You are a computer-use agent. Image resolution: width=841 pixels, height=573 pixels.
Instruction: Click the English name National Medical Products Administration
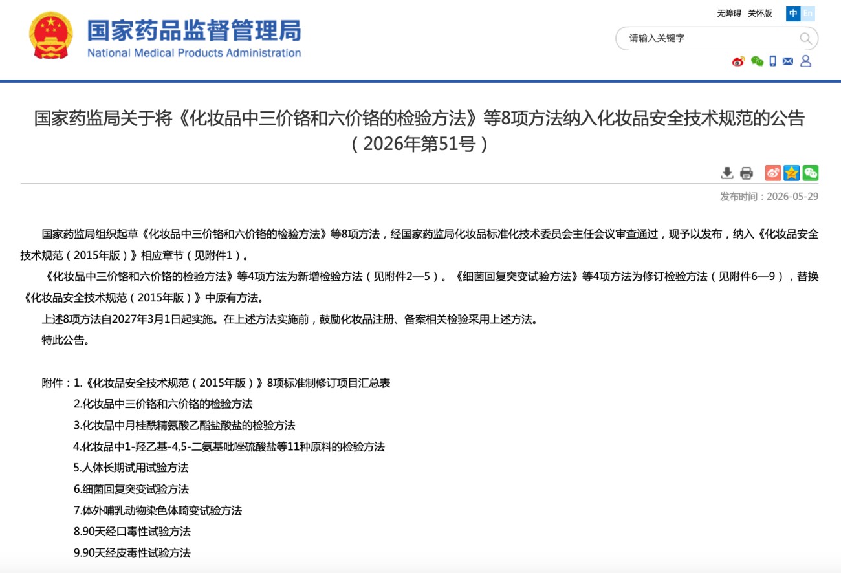click(x=194, y=53)
